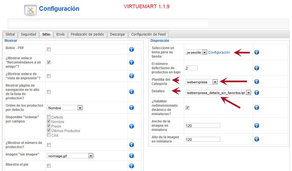Click the "Plantilla del Categoría" label
292x171 pixels.
[161, 82]
